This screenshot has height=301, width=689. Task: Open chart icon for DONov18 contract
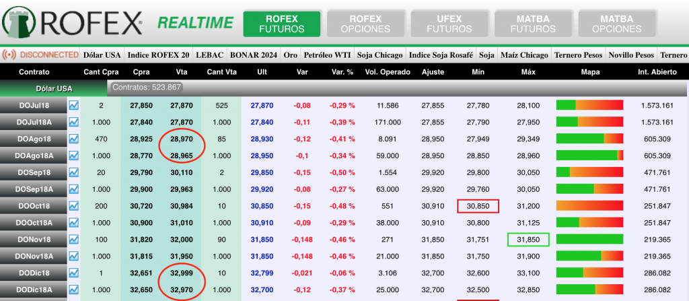(x=74, y=240)
